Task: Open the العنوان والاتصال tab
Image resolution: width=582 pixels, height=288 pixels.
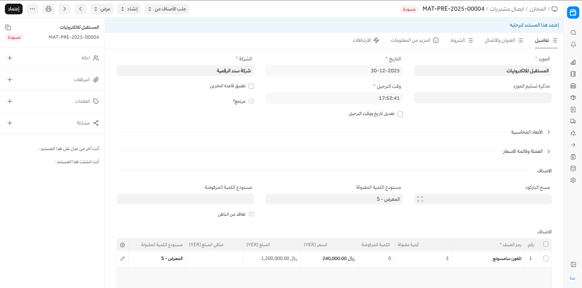Action: pos(504,40)
